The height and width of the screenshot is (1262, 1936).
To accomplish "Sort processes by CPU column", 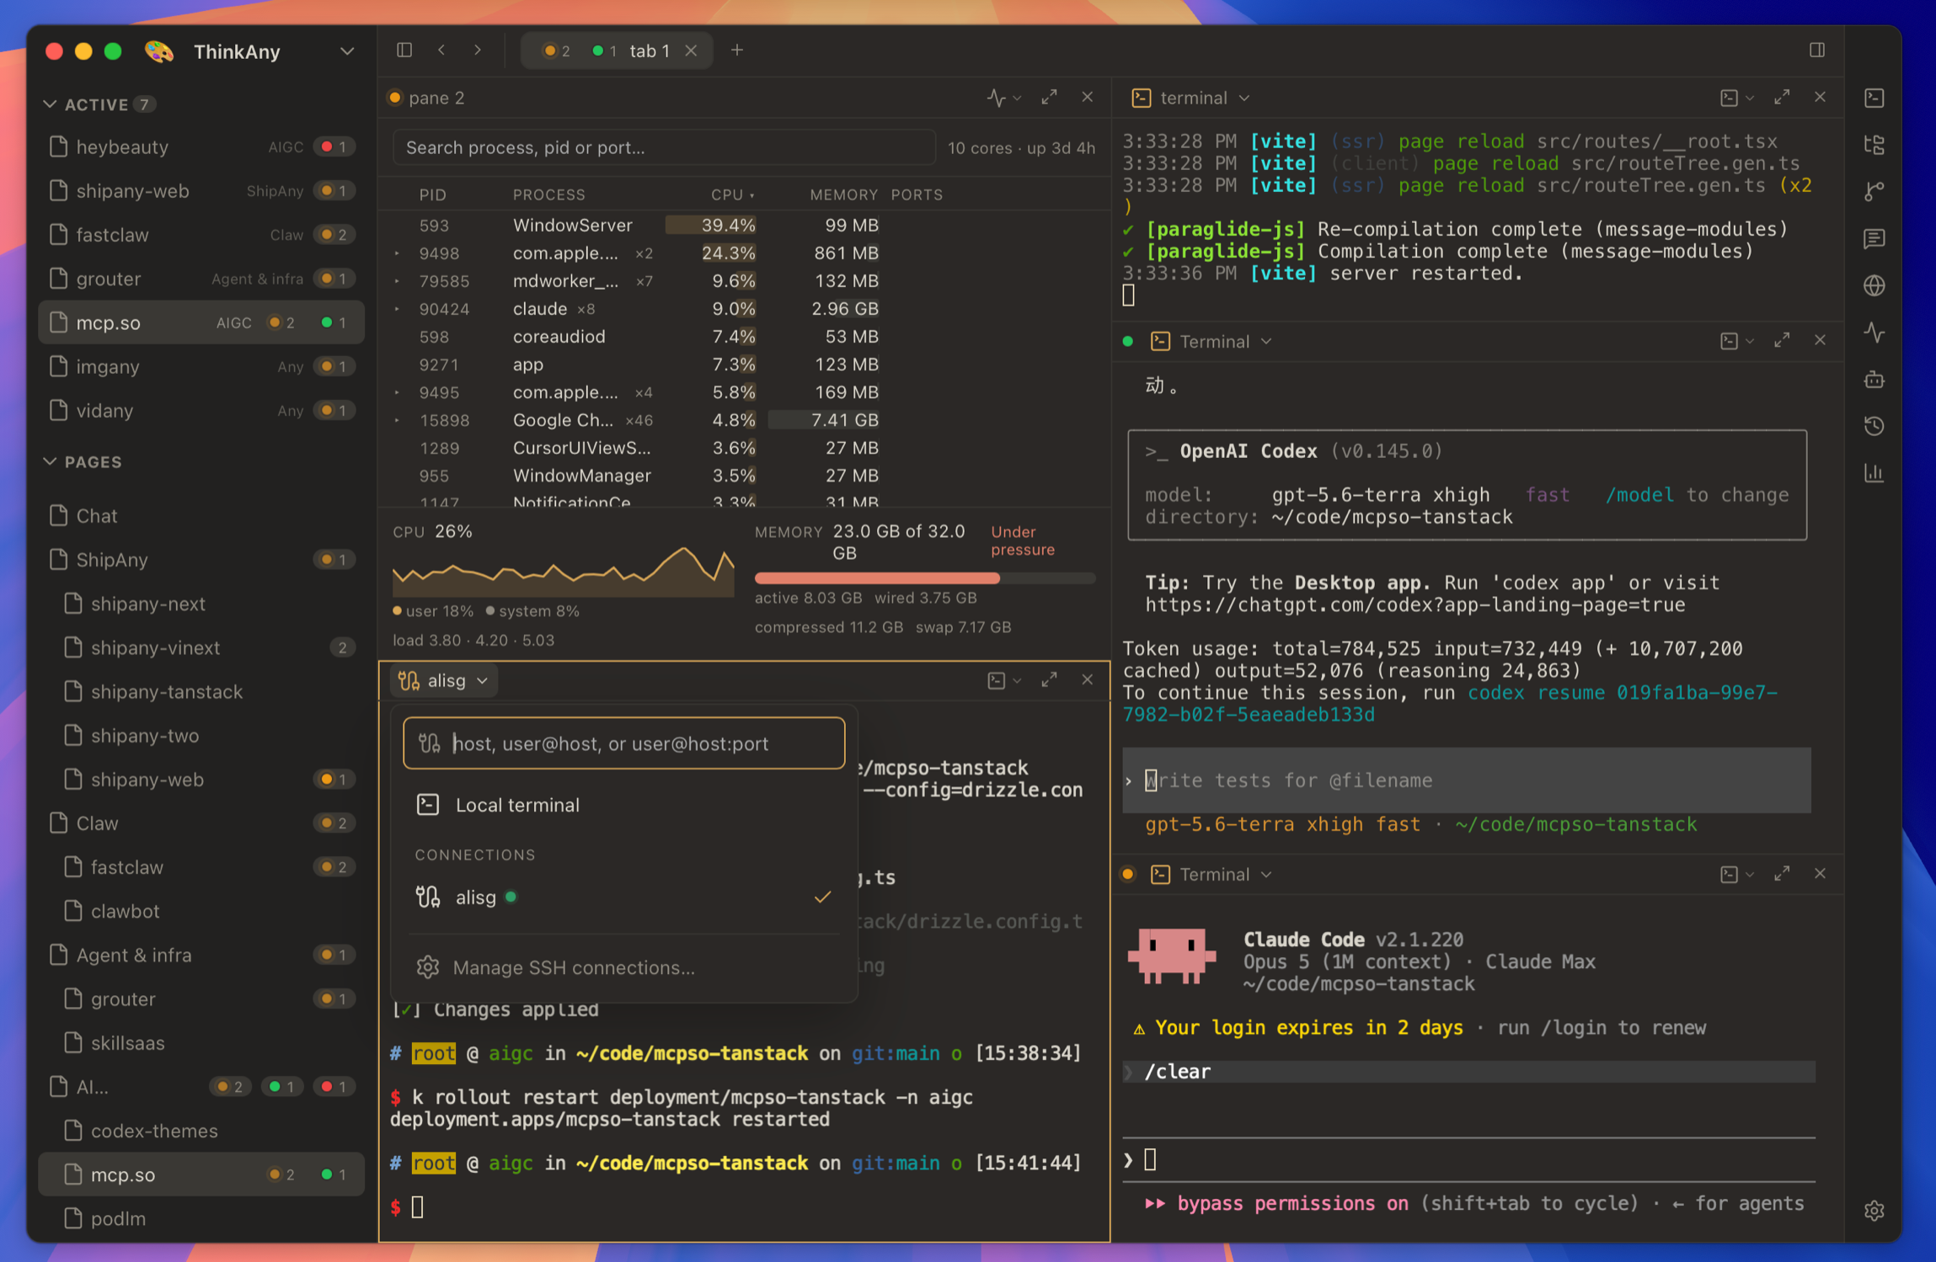I will [x=732, y=194].
